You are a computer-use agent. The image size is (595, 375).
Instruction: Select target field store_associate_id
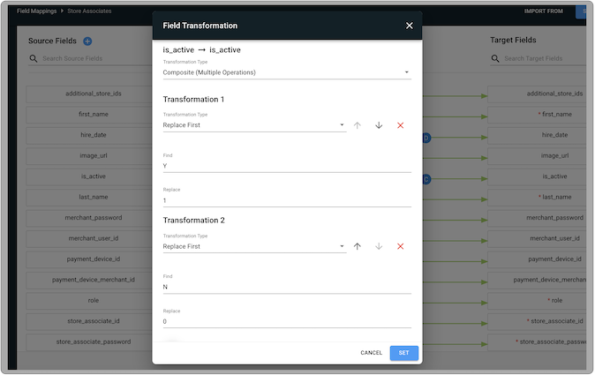[537, 321]
